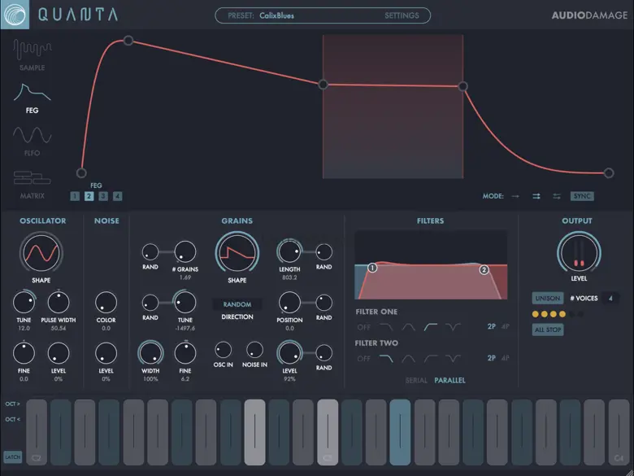Turn Filter One OFF
Screen dimensions: 634x476
pos(363,327)
